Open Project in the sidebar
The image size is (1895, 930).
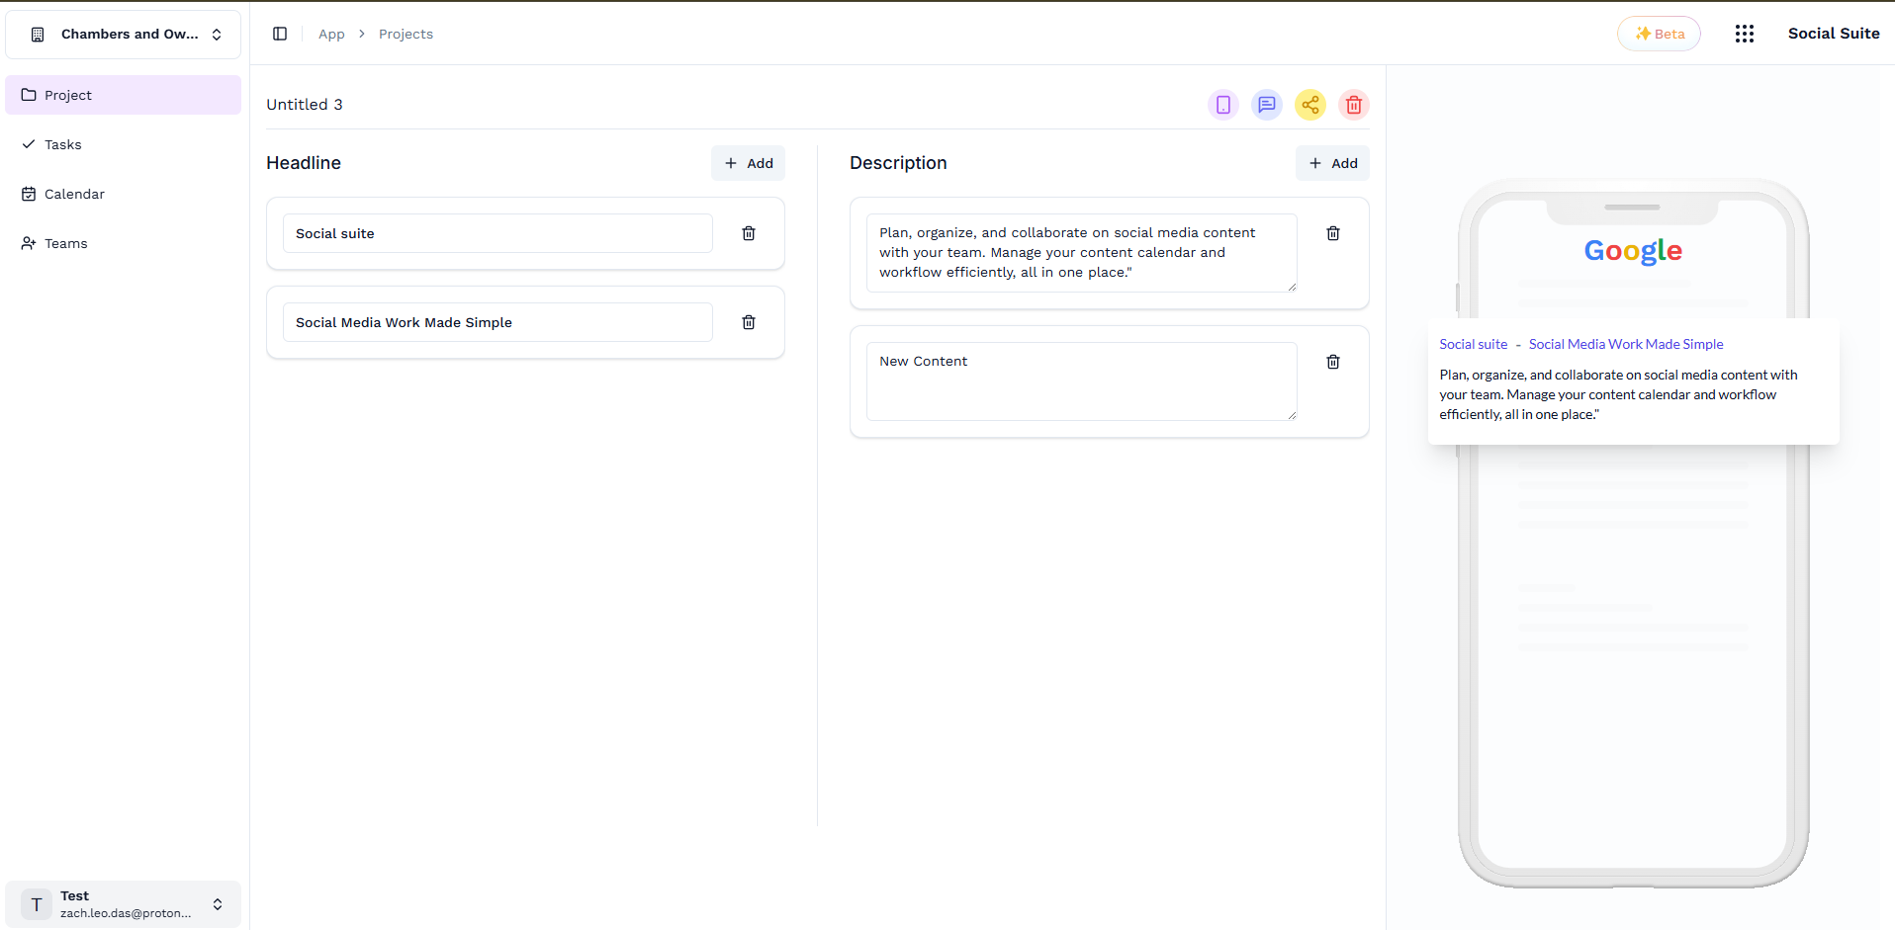124,95
